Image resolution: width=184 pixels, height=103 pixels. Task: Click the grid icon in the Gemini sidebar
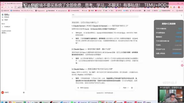(x=3, y=20)
